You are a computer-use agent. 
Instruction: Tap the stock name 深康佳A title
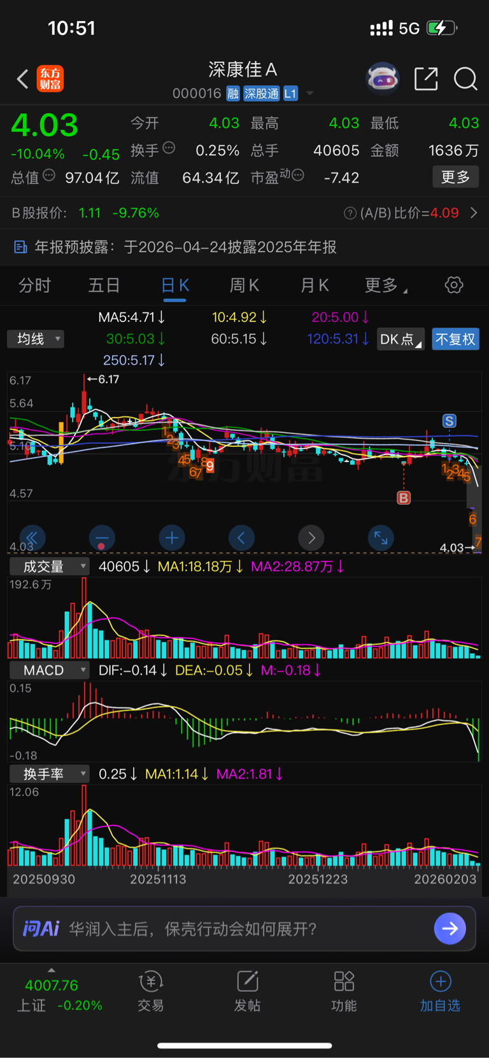(243, 69)
